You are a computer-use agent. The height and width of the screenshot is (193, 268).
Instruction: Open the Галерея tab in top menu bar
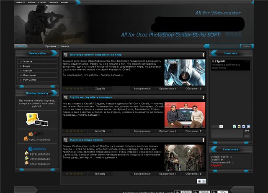click(x=53, y=3)
